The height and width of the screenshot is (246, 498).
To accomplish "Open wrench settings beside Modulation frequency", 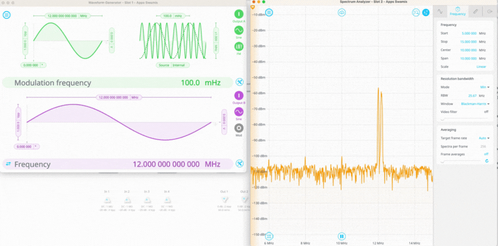I will click(239, 83).
